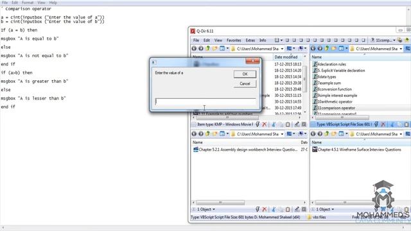Click Cancel in the input dialog

pos(245,84)
